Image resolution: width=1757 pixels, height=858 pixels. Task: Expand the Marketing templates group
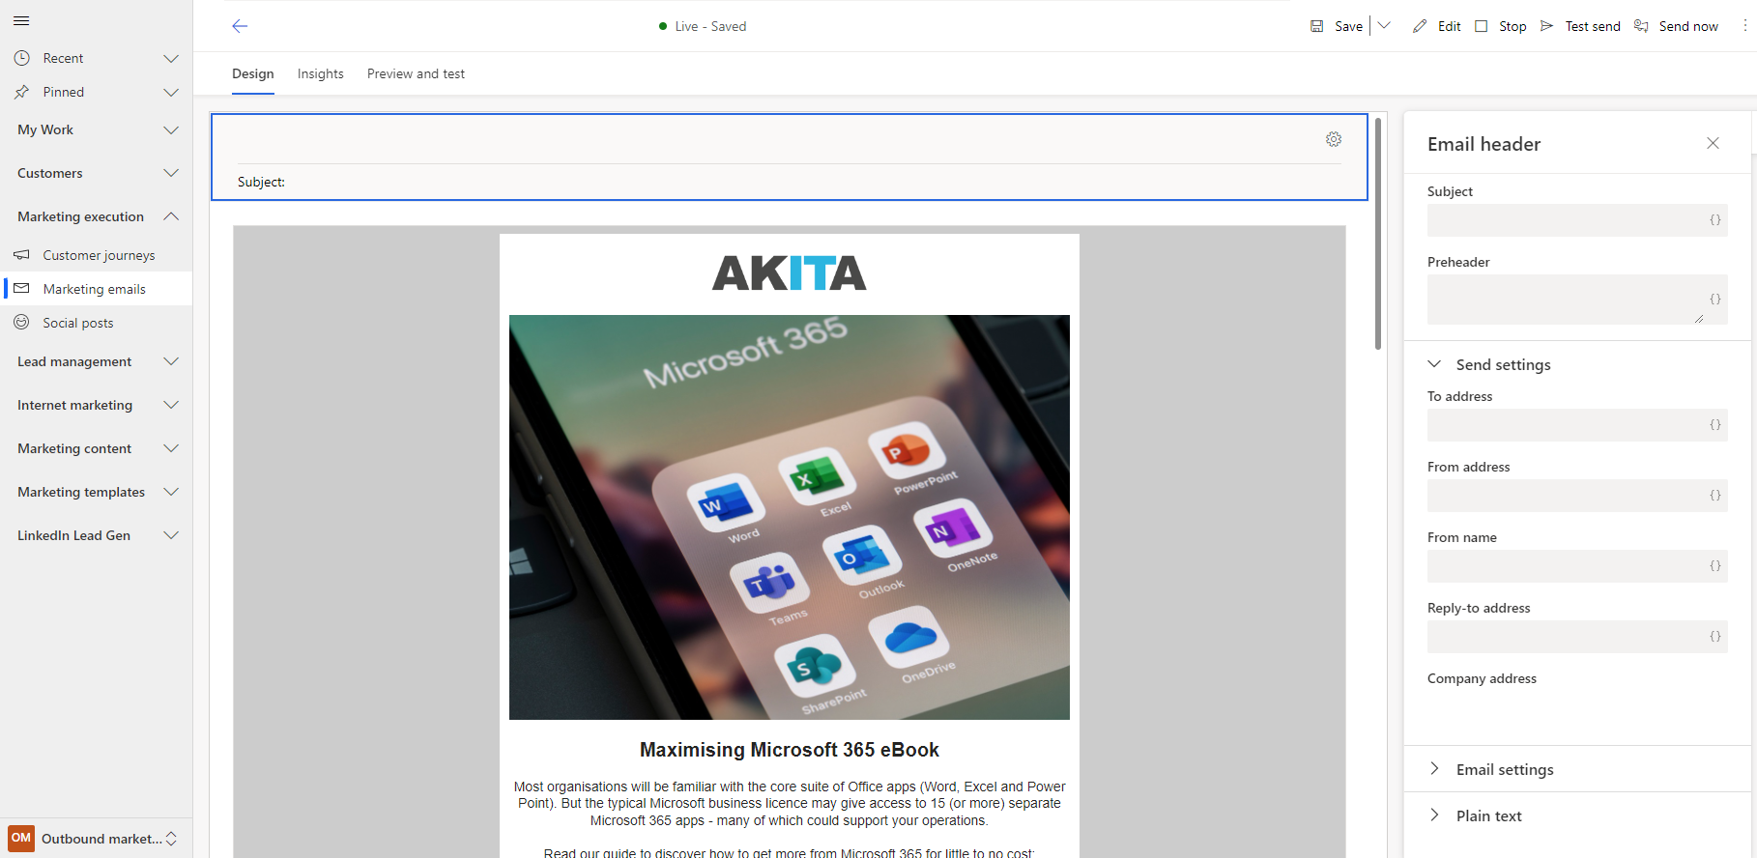[171, 492]
